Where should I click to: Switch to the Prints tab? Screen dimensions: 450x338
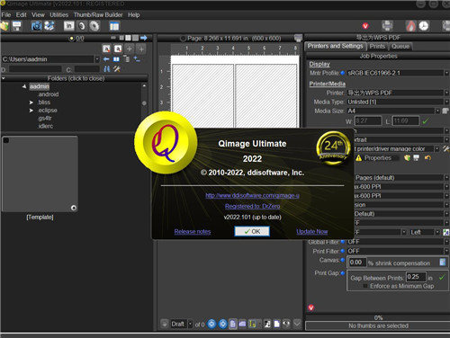377,46
